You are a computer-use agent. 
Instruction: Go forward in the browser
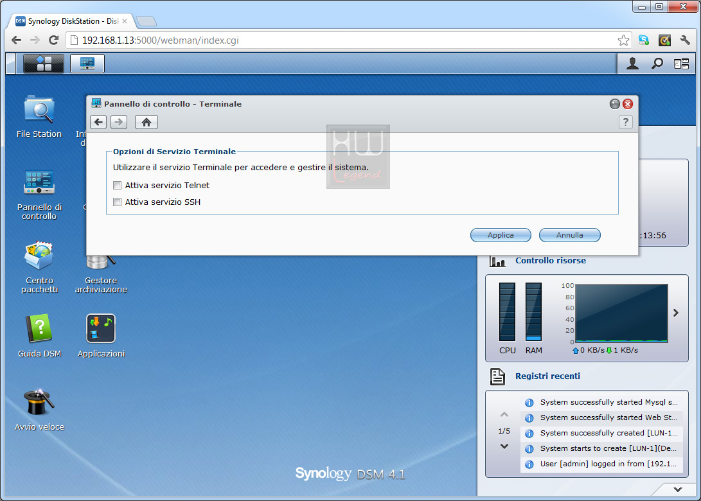click(x=35, y=40)
